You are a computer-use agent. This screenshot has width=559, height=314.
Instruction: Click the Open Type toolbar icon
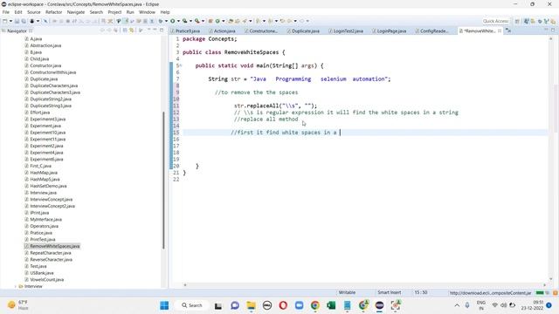[x=231, y=21]
